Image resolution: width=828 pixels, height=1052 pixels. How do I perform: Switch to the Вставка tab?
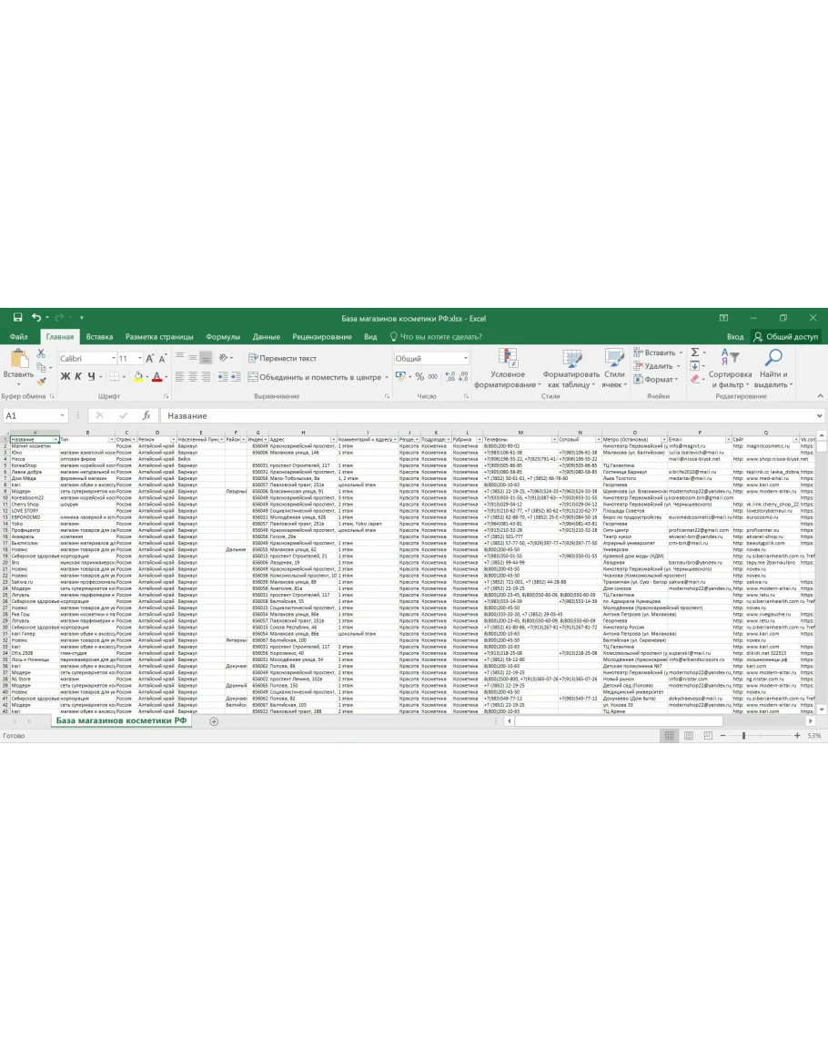(x=99, y=337)
